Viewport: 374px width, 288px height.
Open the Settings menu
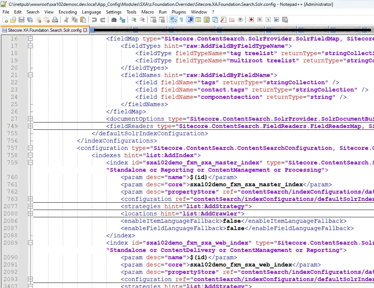(x=113, y=12)
